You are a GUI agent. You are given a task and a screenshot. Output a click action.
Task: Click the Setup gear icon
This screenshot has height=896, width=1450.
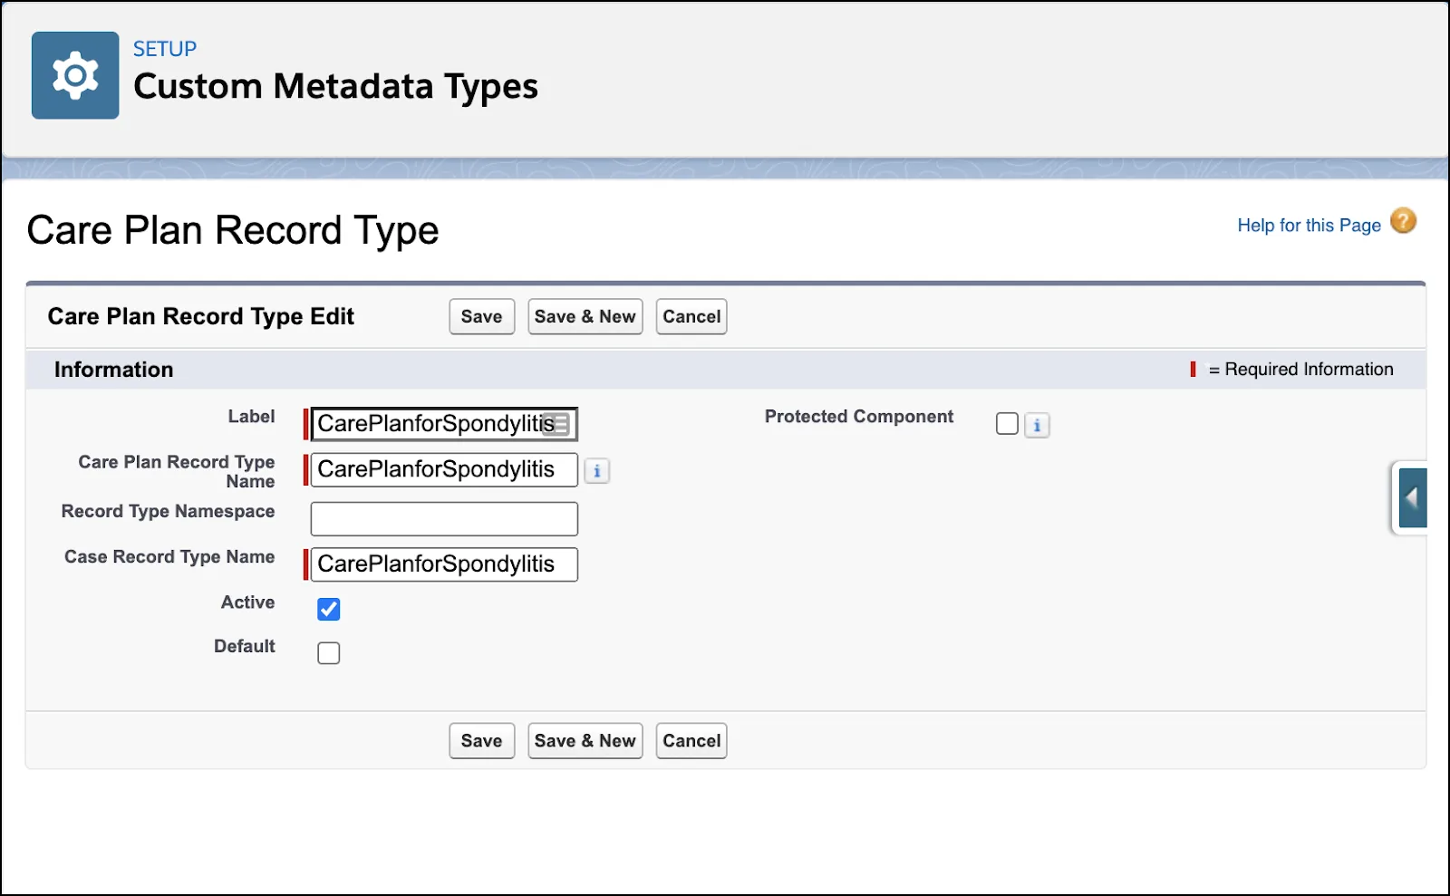point(75,75)
